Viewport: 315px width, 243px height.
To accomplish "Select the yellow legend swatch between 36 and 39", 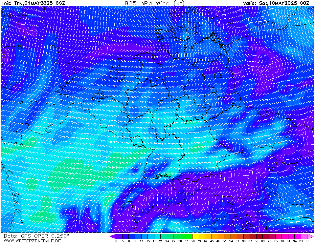I will tap(196, 236).
